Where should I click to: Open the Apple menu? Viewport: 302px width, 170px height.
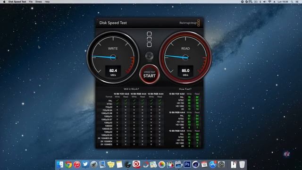(x=4, y=2)
